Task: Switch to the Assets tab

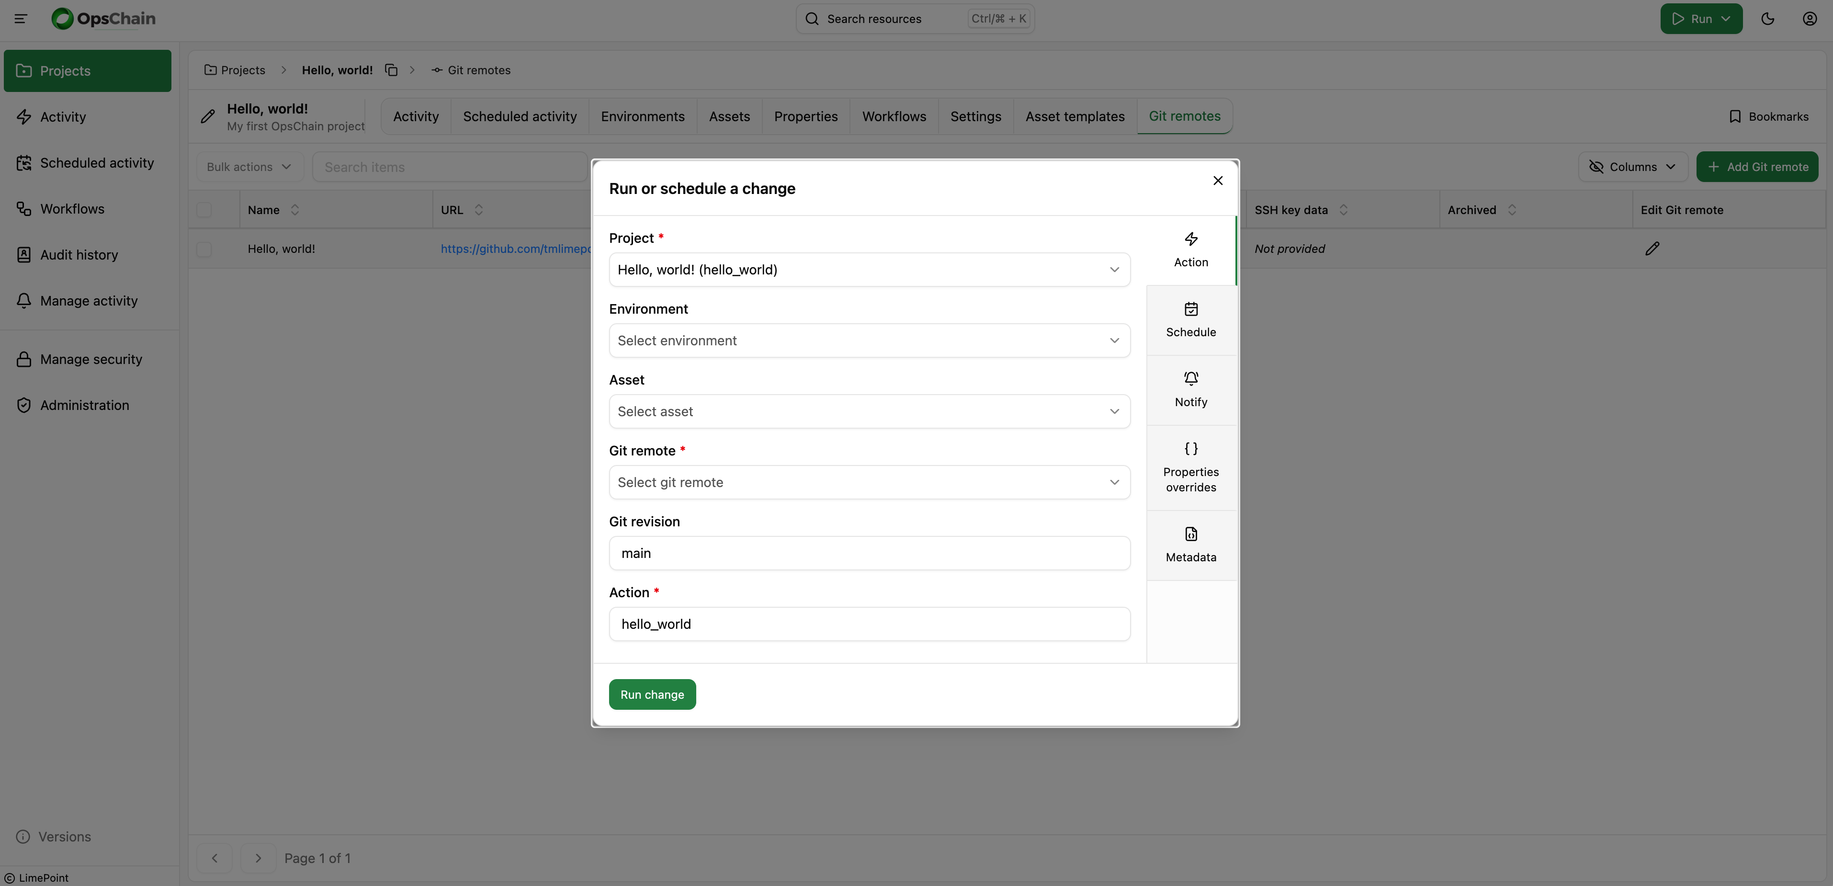Action: pos(729,116)
